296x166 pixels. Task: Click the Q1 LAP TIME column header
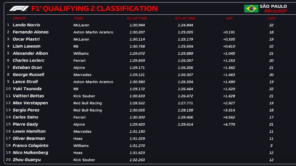point(137,18)
